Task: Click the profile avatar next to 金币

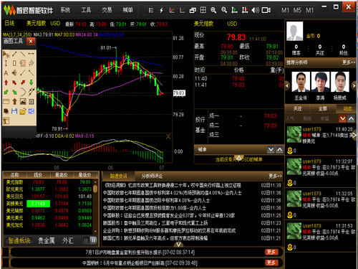Action: (x=294, y=31)
